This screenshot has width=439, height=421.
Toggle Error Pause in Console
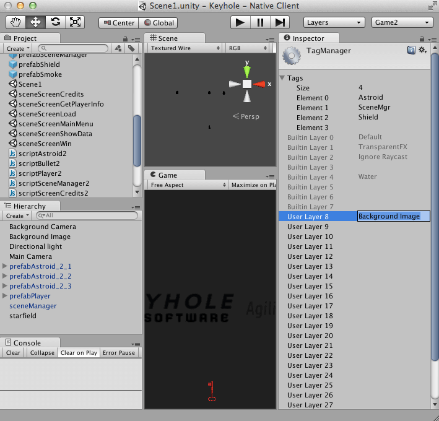point(118,353)
